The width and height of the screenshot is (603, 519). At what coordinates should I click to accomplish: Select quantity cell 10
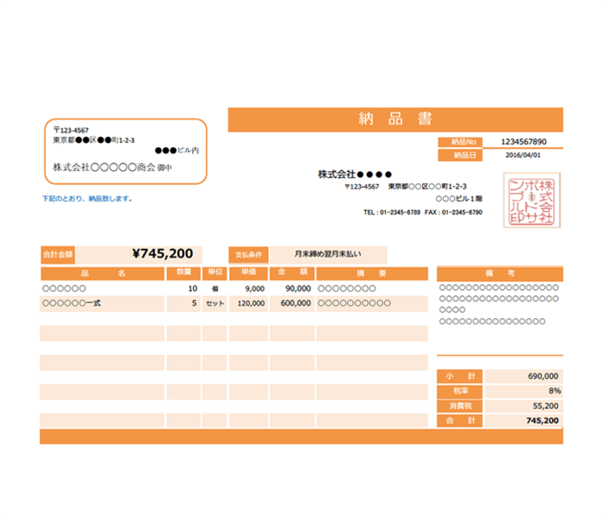click(193, 289)
